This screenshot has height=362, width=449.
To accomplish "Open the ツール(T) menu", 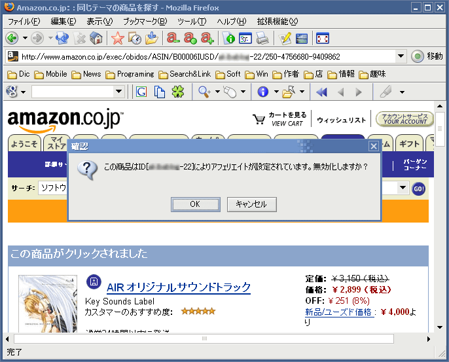I will [192, 22].
